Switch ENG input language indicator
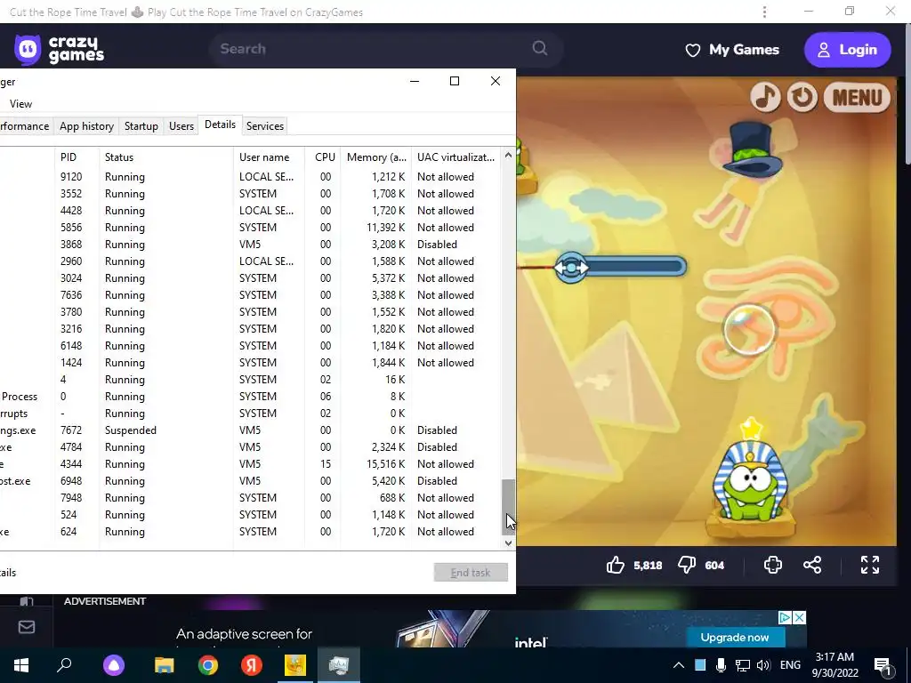This screenshot has height=683, width=911. coord(790,665)
